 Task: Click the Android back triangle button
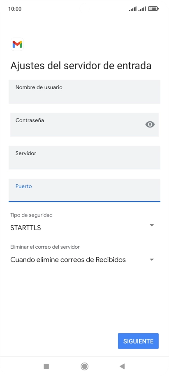click(x=122, y=366)
